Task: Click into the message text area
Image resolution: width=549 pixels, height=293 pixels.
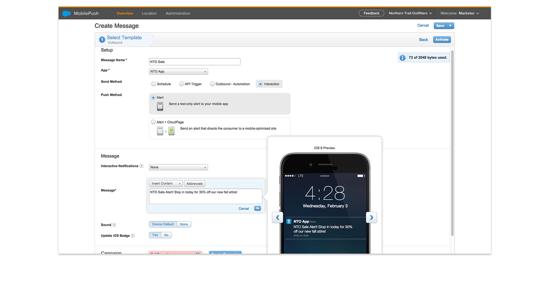Action: click(x=206, y=196)
